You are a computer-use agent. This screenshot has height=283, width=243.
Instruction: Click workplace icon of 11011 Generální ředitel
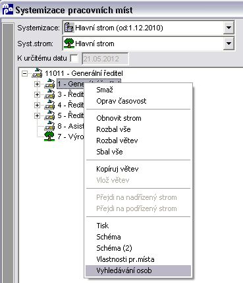pyautogui.click(x=37, y=73)
